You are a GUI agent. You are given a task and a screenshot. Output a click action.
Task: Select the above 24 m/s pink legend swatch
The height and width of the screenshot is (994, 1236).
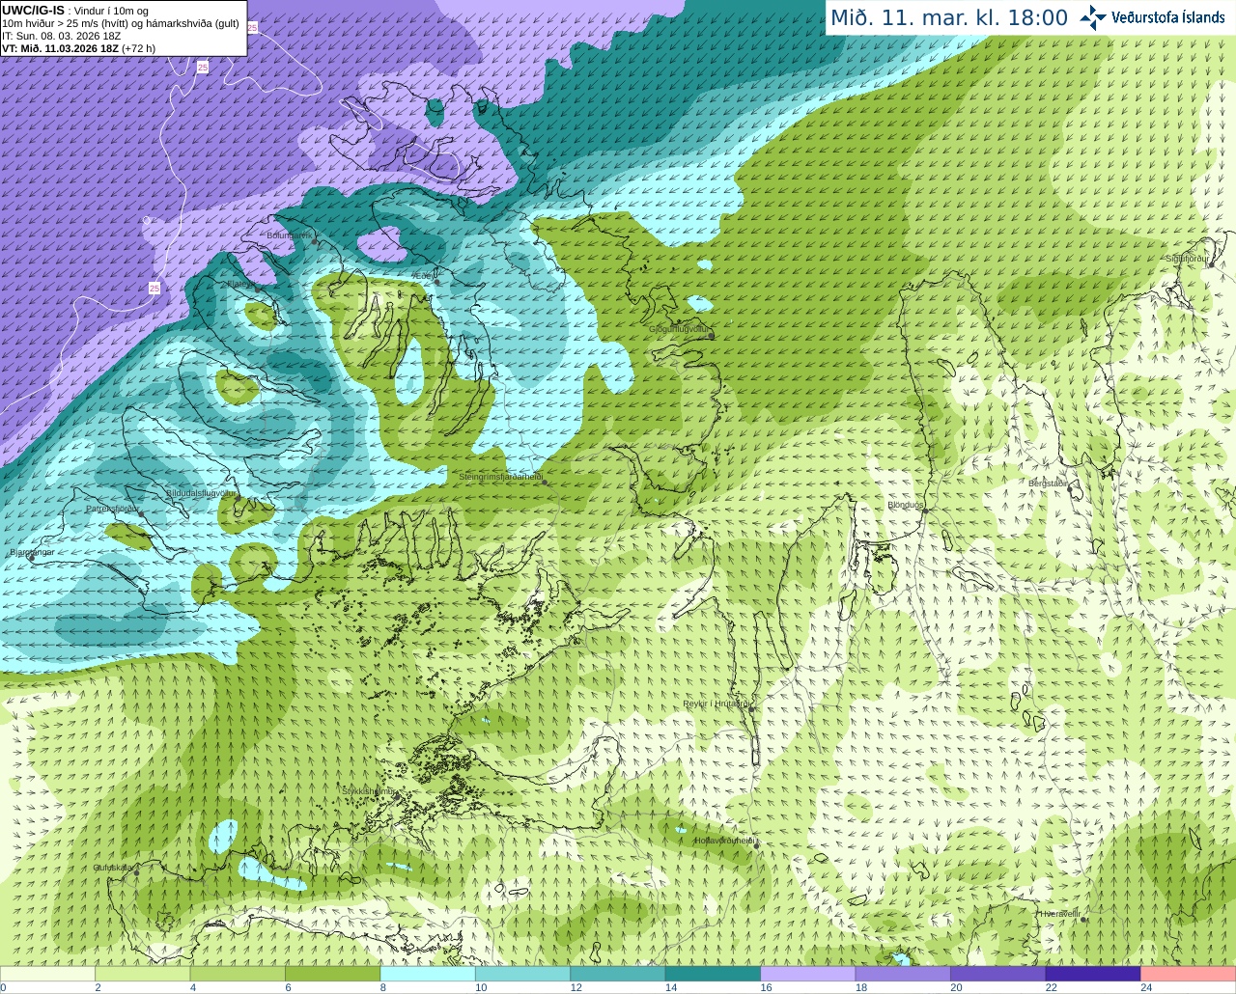point(1189,974)
